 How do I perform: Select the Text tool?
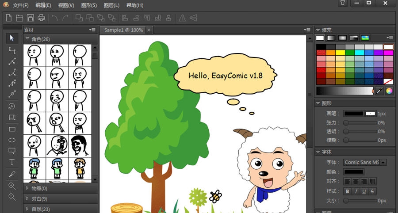pos(12,162)
